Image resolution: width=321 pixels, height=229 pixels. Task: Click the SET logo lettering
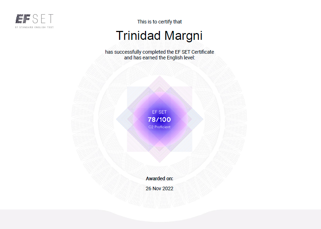pos(43,18)
